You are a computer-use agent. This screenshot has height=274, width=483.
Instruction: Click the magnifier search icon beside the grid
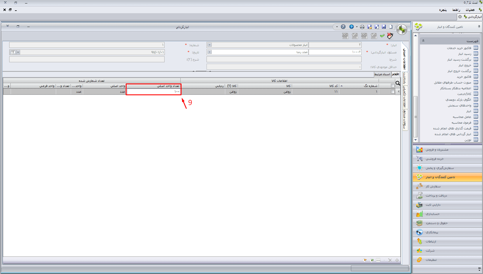(x=398, y=83)
